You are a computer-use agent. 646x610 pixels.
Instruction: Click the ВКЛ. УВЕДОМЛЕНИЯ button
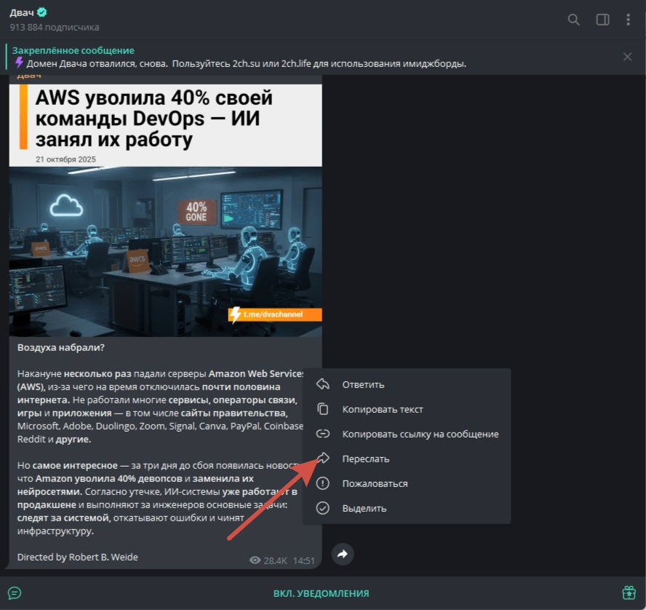[322, 593]
